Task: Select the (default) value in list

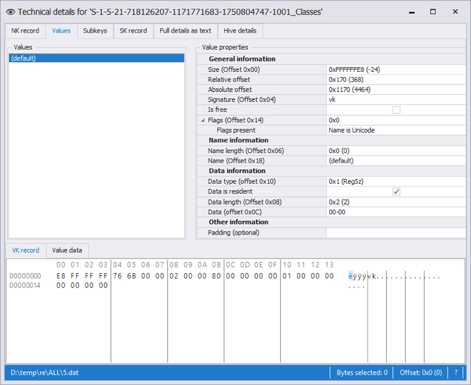Action: pos(96,58)
